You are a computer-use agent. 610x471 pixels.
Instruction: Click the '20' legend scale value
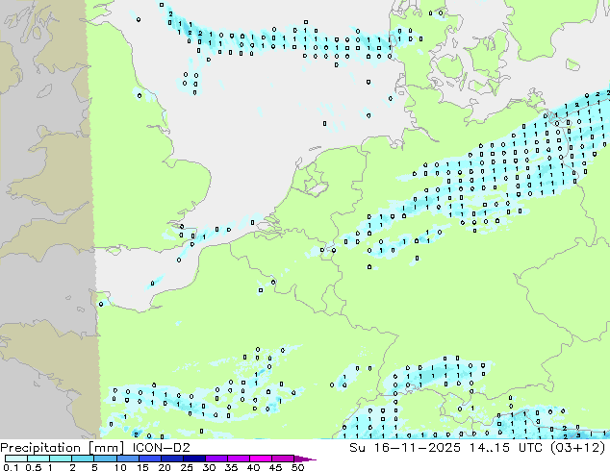pos(165,467)
